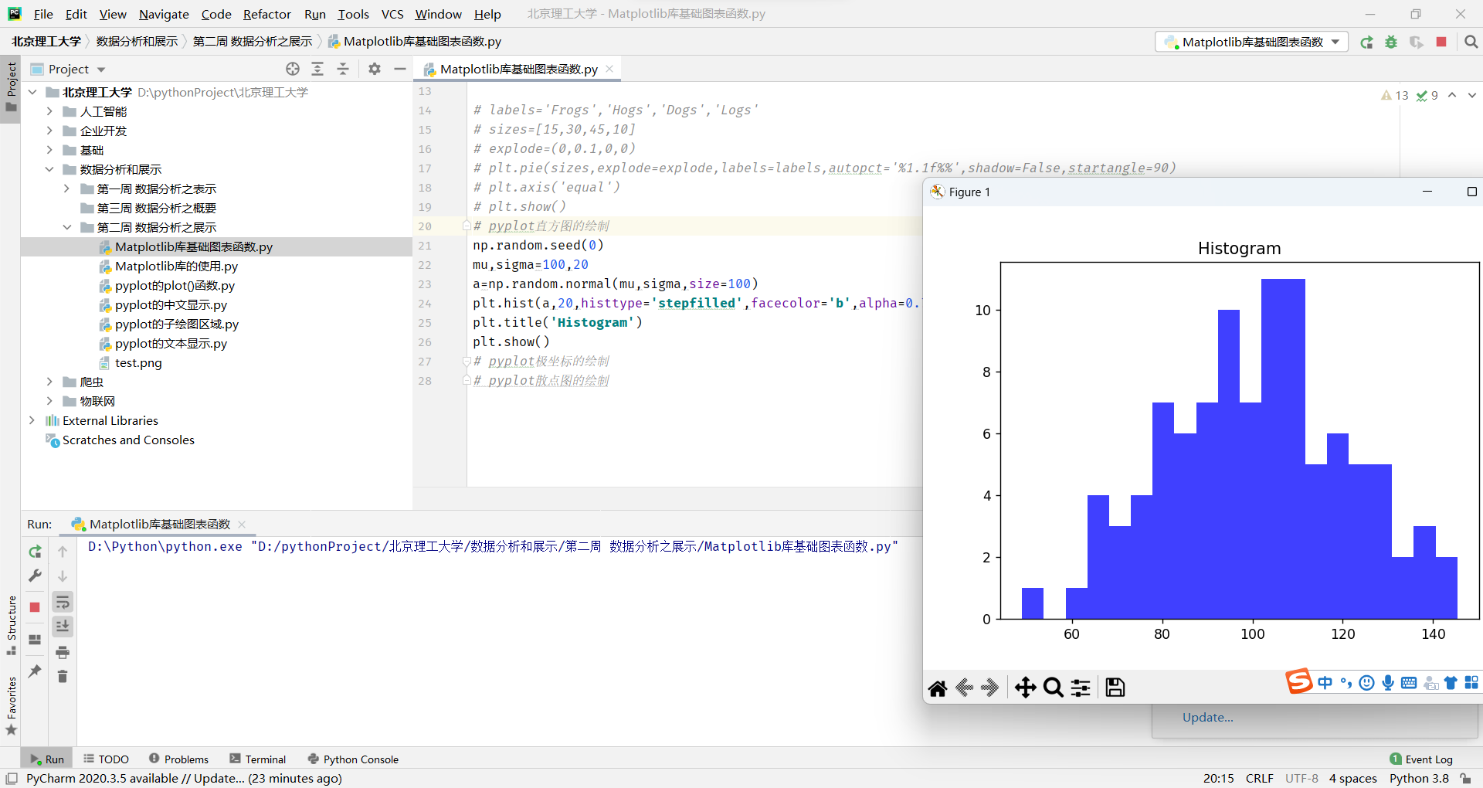This screenshot has height=788, width=1483.
Task: Expand External Libraries node
Action: tap(32, 420)
